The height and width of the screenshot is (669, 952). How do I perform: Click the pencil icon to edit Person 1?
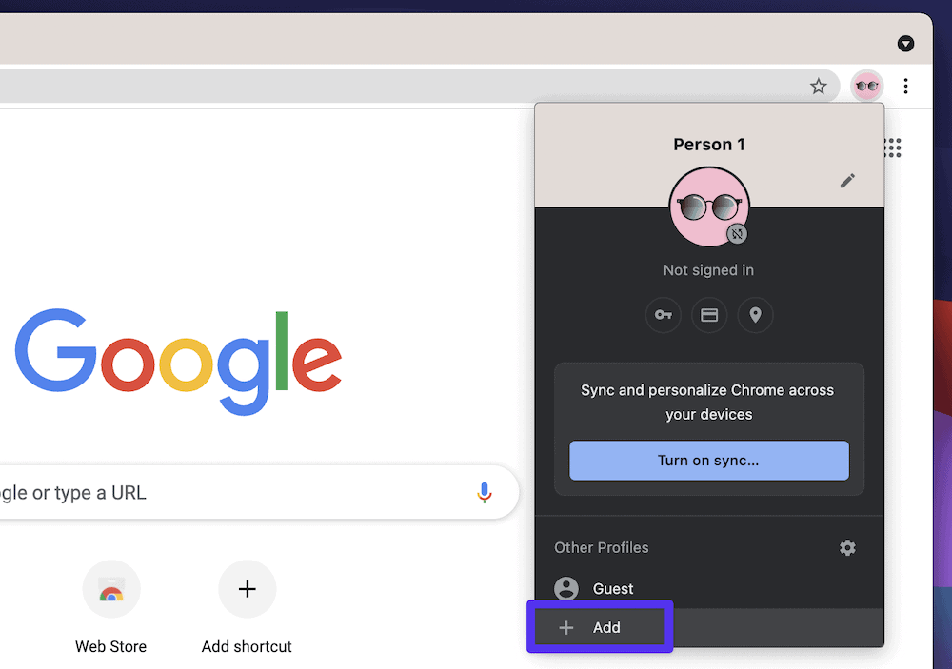tap(847, 181)
